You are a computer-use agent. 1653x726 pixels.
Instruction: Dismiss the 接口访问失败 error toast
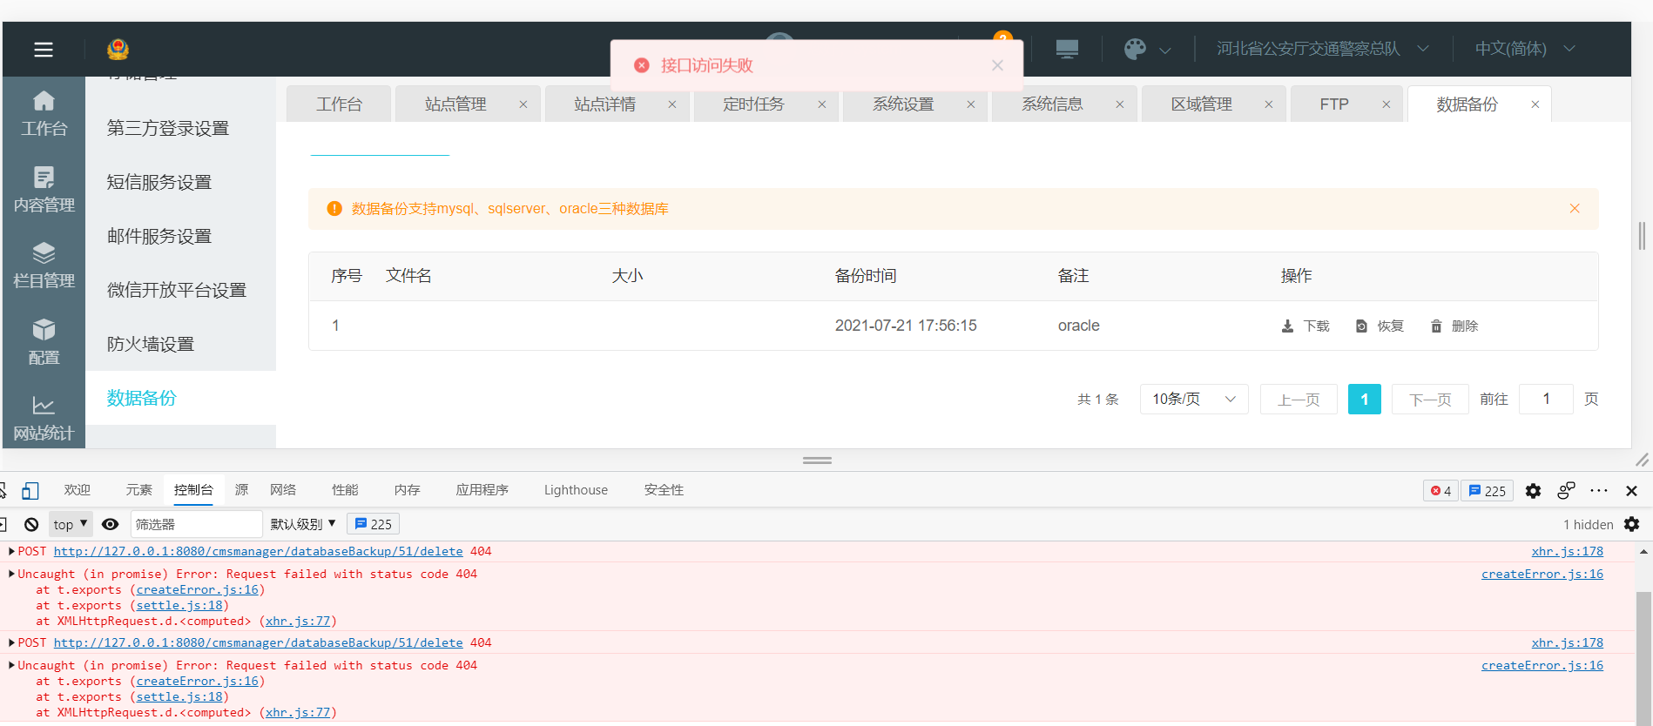[997, 65]
